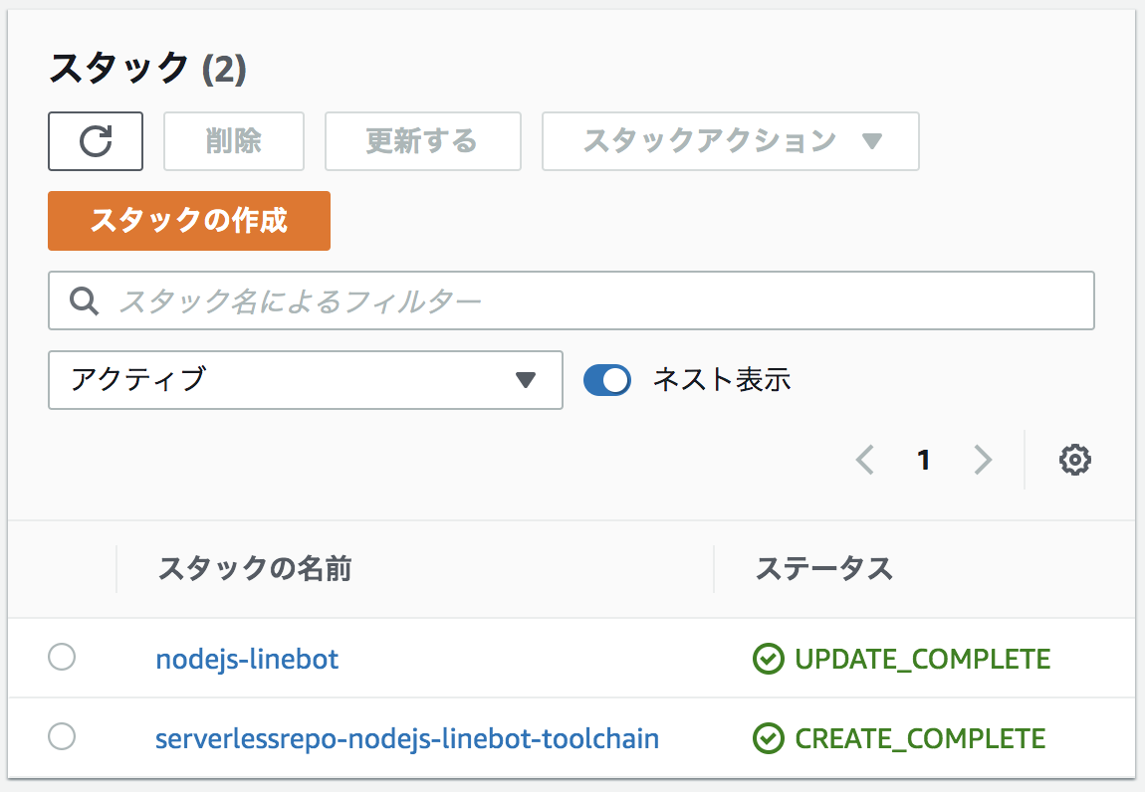
Task: Expand the アクティブ status filter dropdown
Action: tap(305, 380)
